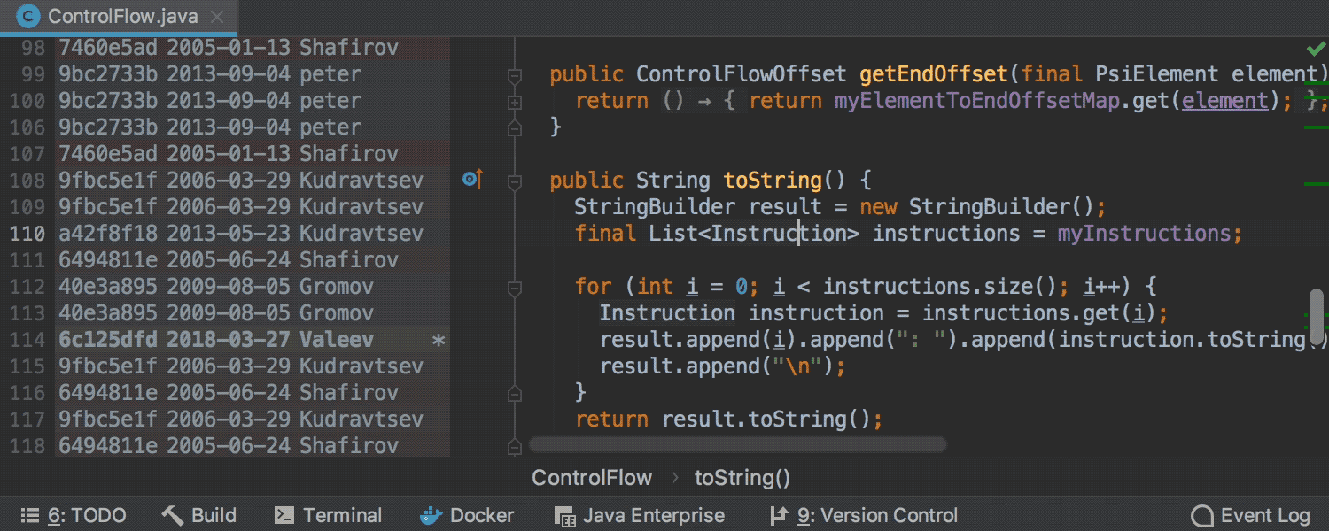Open the Java Enterprise tool window
This screenshot has height=531, width=1329.
point(639,515)
